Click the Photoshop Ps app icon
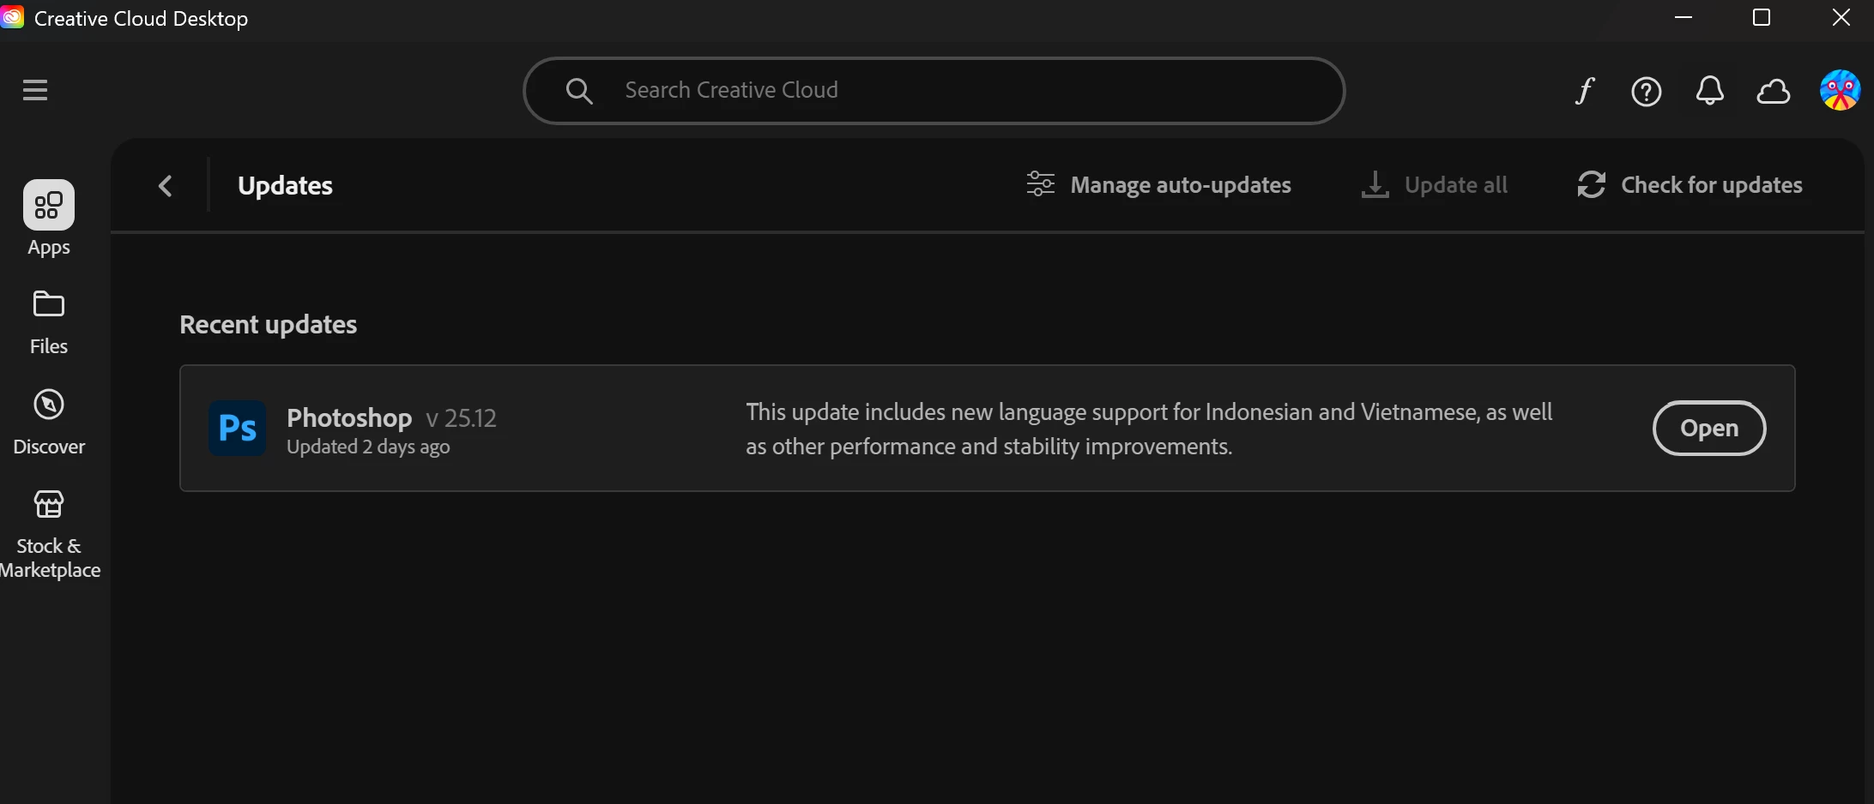Viewport: 1874px width, 804px height. click(238, 428)
